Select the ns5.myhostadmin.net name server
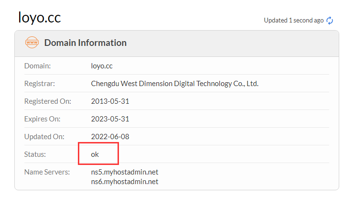The image size is (344, 197). [124, 172]
